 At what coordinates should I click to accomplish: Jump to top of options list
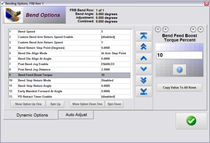[x=144, y=36]
